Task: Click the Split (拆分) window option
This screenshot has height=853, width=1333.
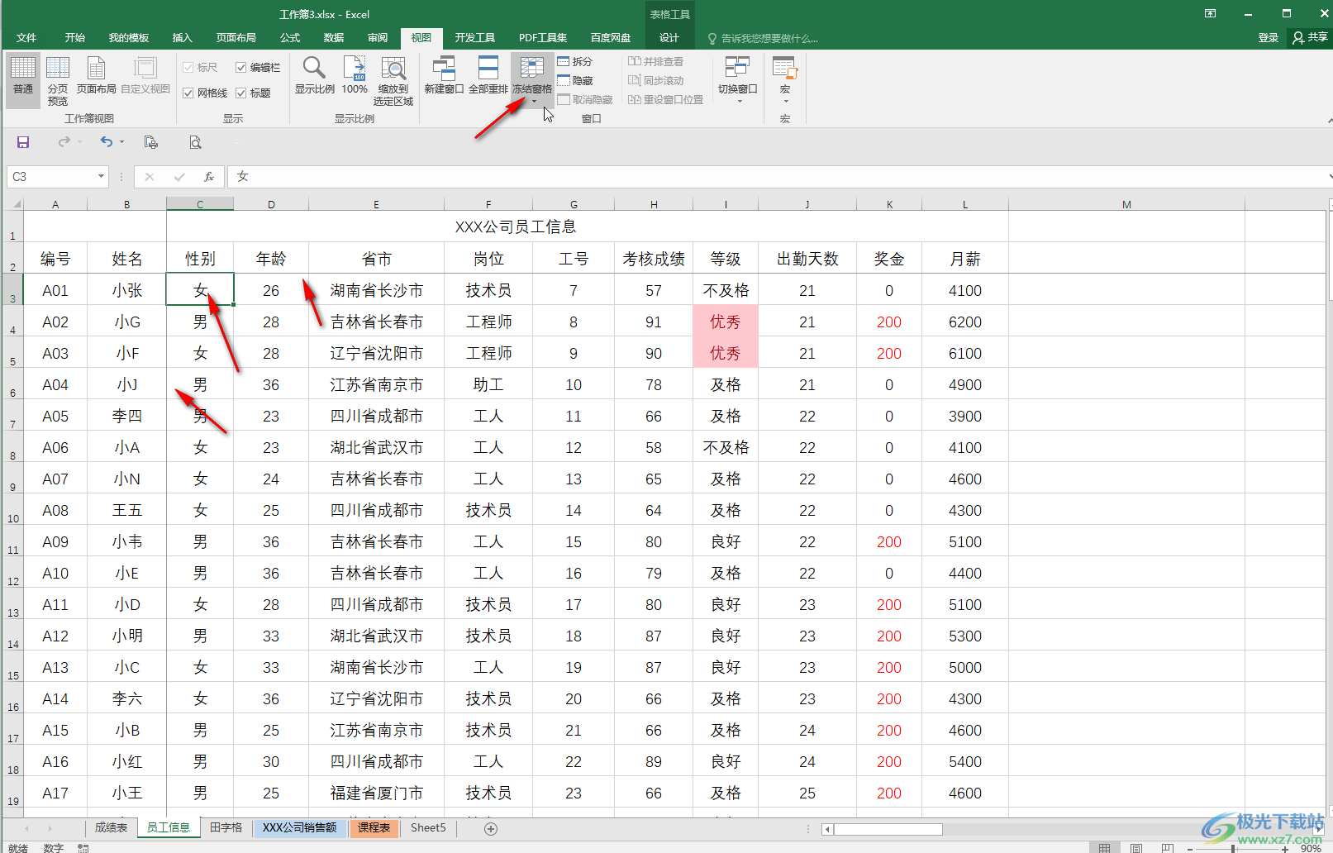Action: pyautogui.click(x=575, y=61)
